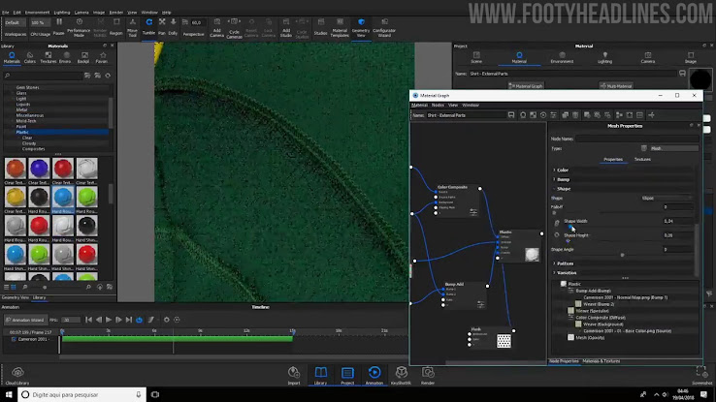Viewport: 716px width, 402px height.
Task: Open the node Type dropdown showing Mesh
Action: pyautogui.click(x=673, y=148)
